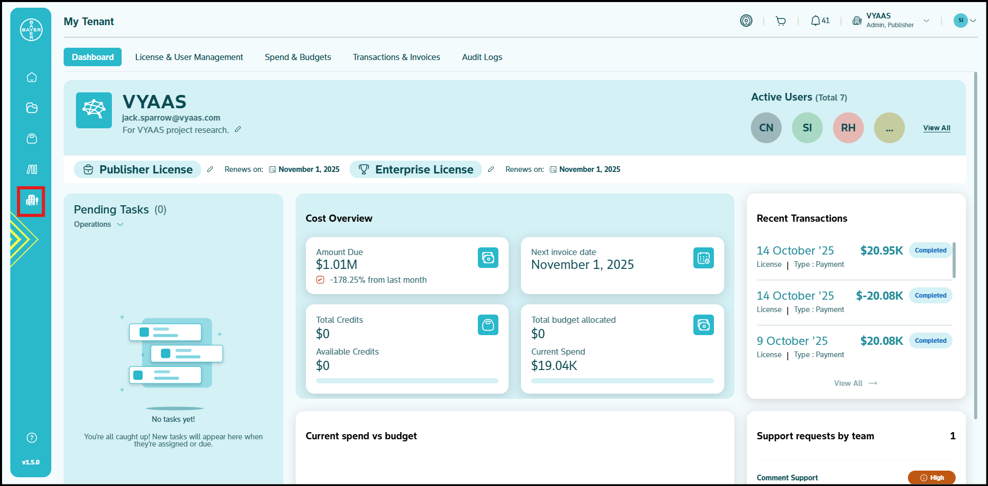Image resolution: width=988 pixels, height=486 pixels.
Task: Open the SI user profile dropdown
Action: pyautogui.click(x=964, y=21)
